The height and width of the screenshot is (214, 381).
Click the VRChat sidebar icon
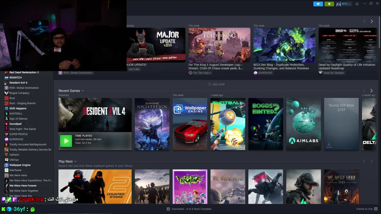point(7,160)
